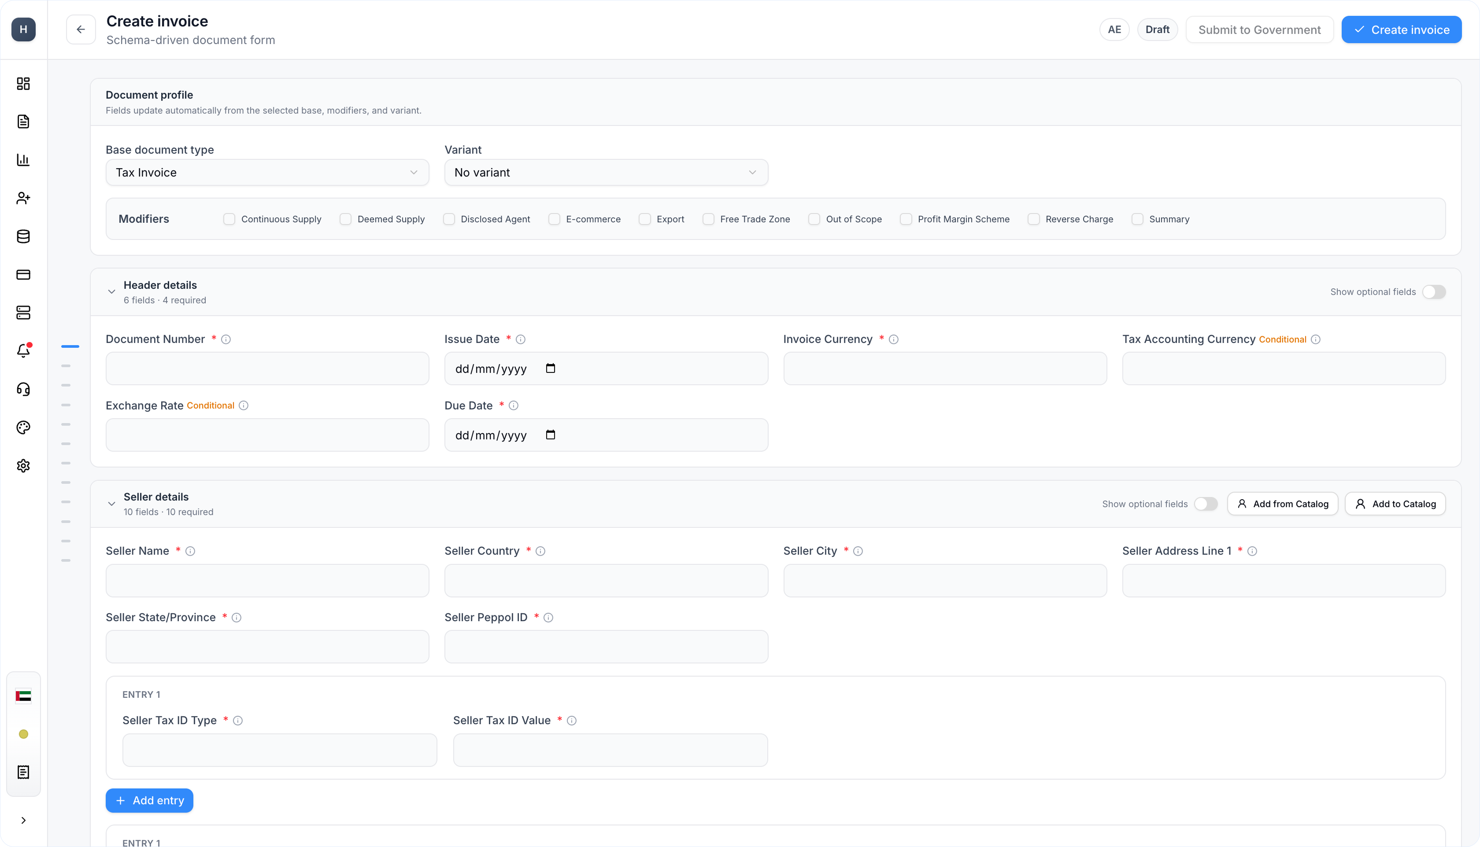Image resolution: width=1480 pixels, height=847 pixels.
Task: Open calendar picker for Issue Date
Action: 551,368
